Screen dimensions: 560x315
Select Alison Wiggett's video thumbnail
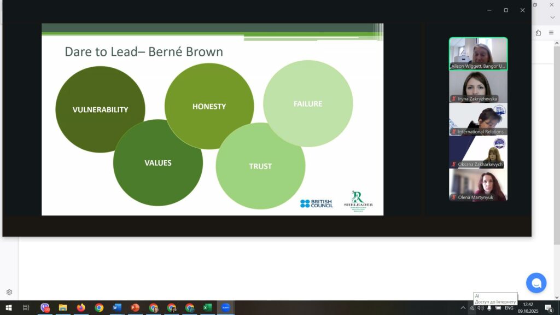[478, 54]
